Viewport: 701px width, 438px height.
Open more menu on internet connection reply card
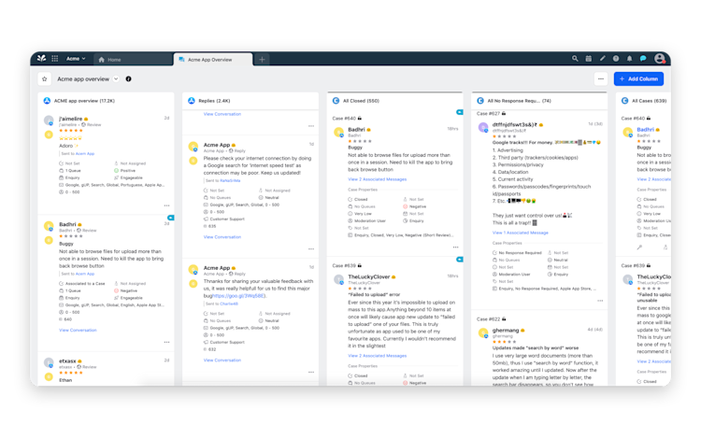point(311,248)
